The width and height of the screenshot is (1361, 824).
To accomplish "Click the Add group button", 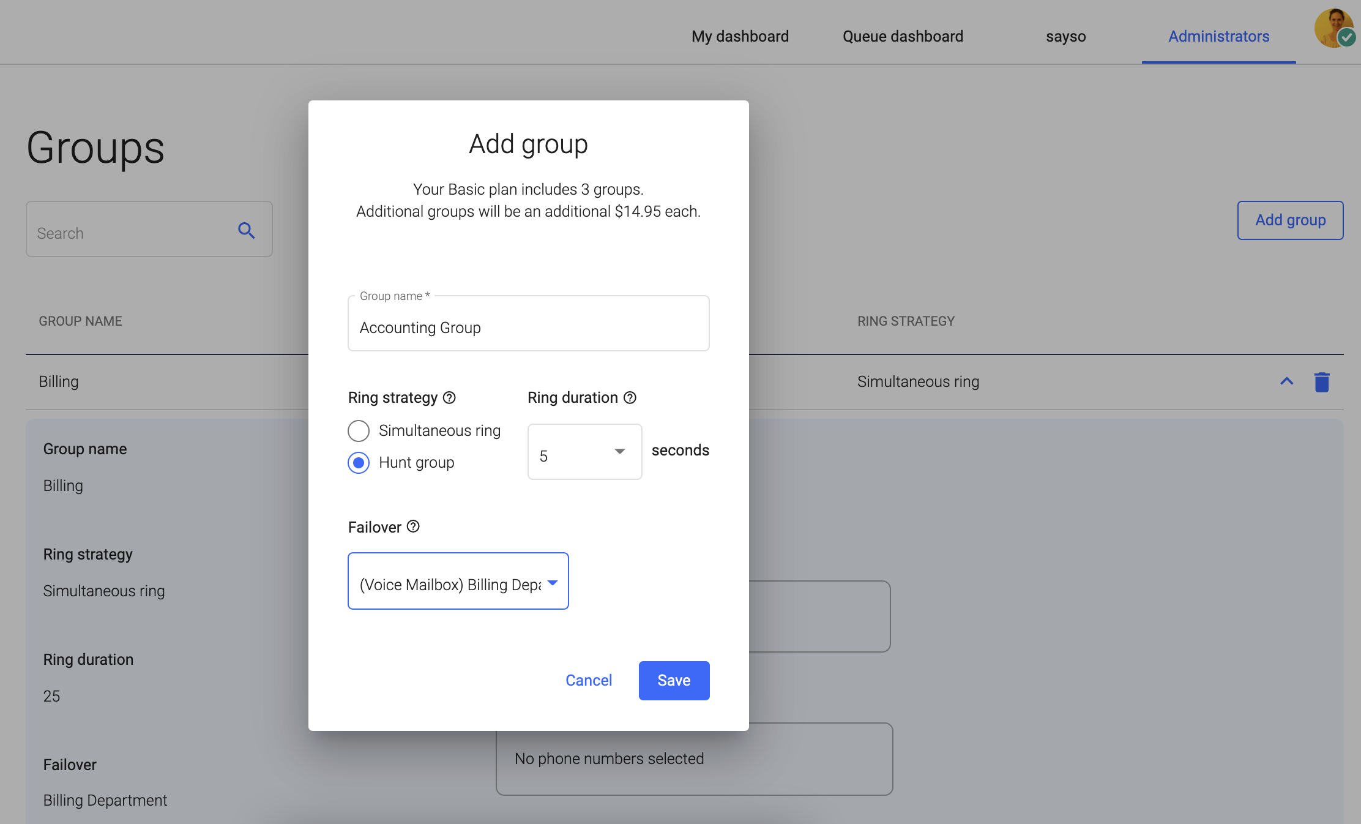I will (x=1290, y=220).
